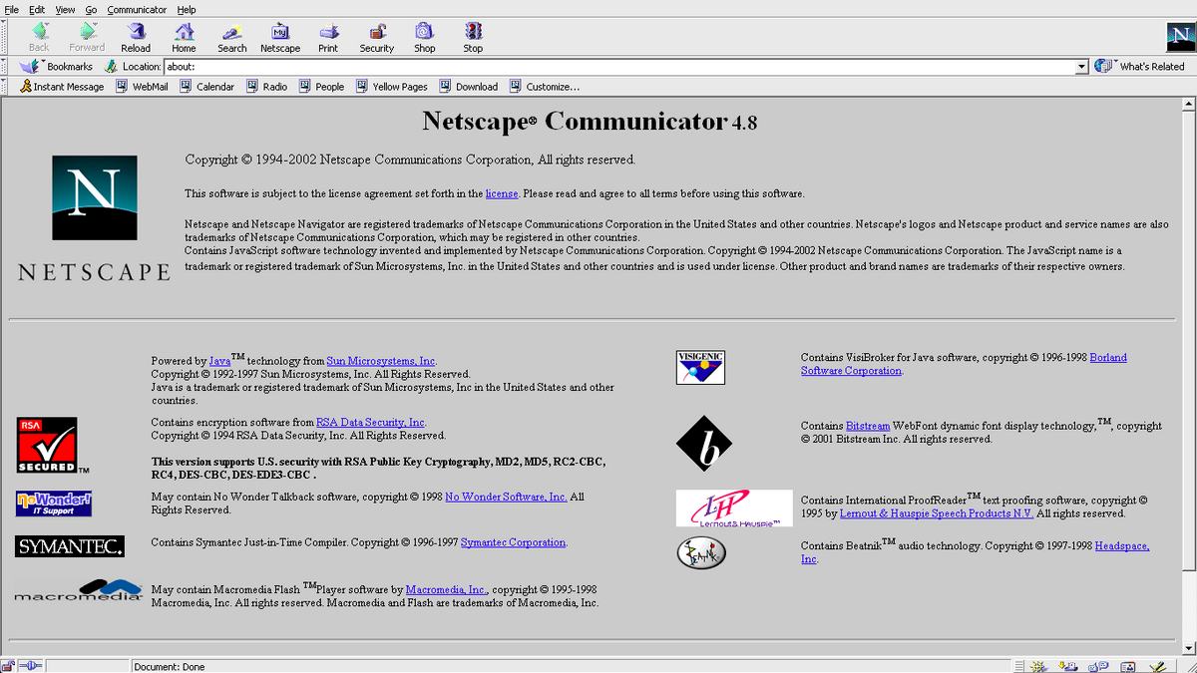
Task: Open the Communicator menu
Action: (137, 9)
